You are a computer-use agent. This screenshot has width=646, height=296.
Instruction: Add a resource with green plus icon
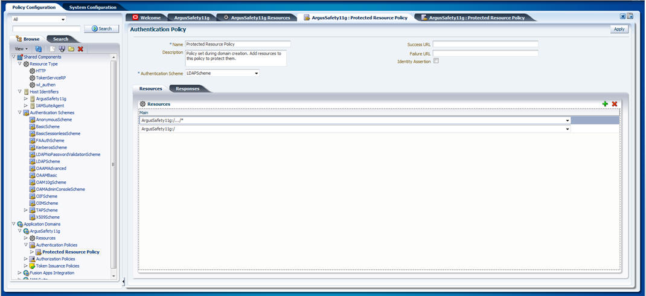tap(605, 104)
